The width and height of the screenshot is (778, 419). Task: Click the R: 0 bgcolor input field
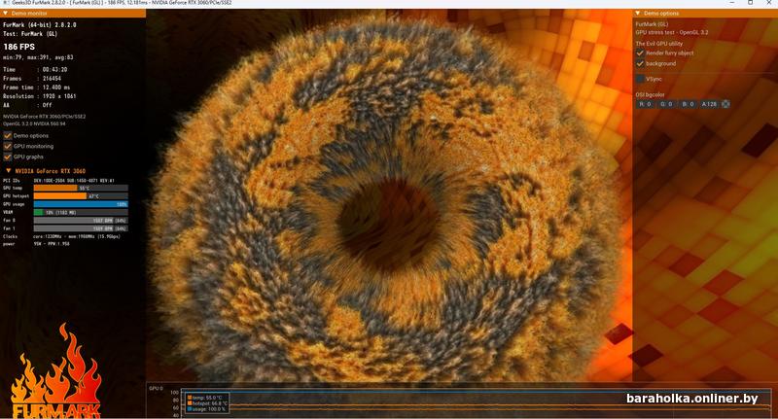click(646, 104)
